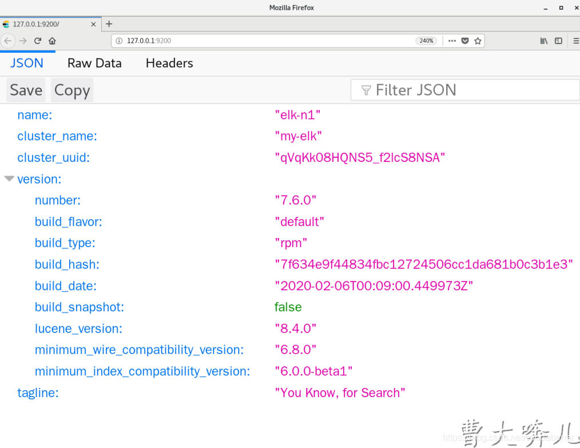The width and height of the screenshot is (580, 448).
Task: Select the number key
Action: point(58,200)
